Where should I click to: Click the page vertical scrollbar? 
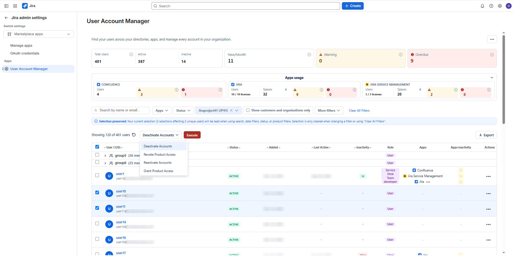(504, 80)
